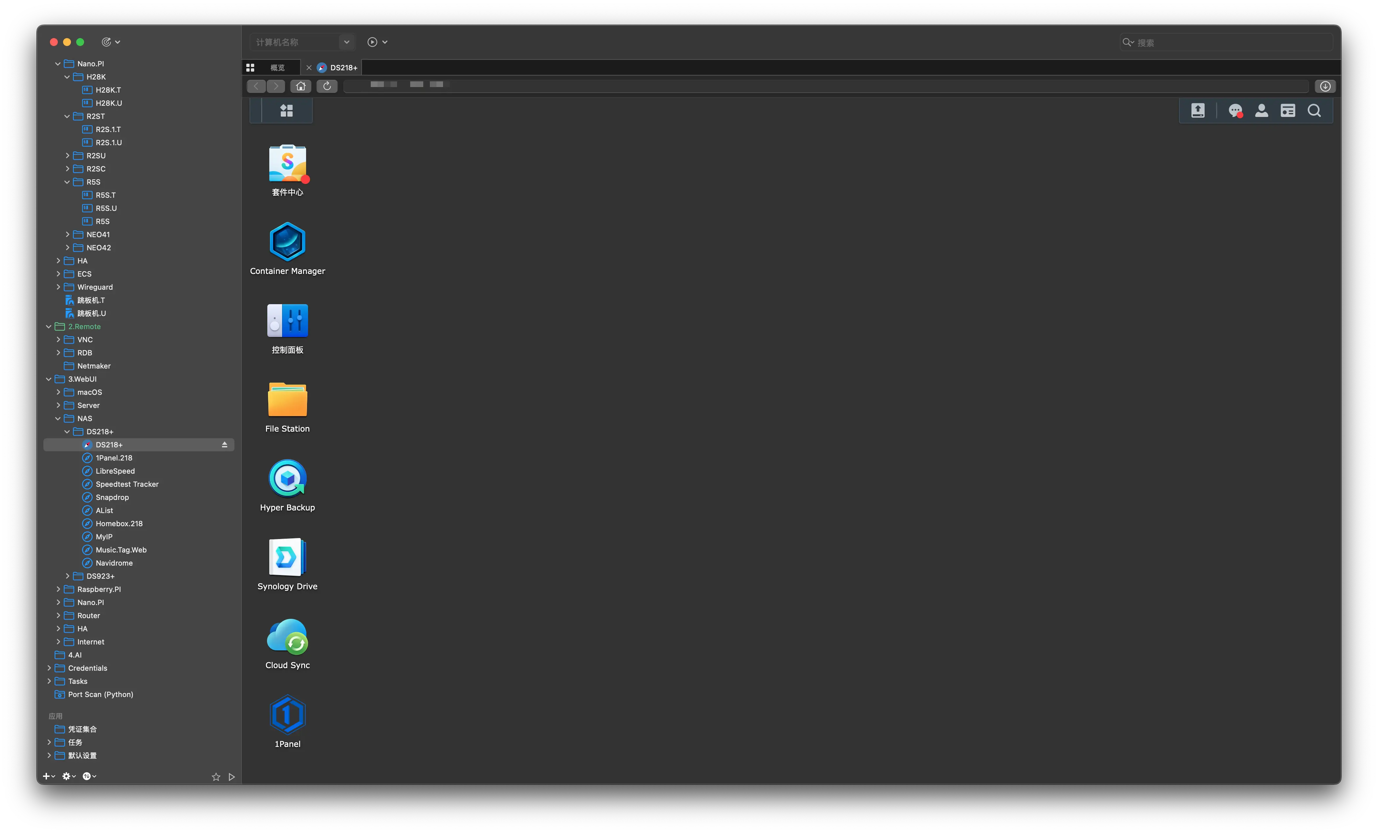Screen dimensions: 1378x833
Task: Open the Container Manager app icon
Action: [x=287, y=242]
